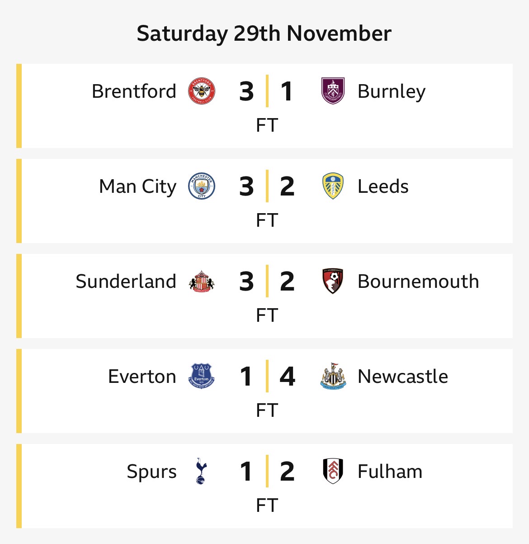Screen dimensions: 529x544
Task: Select the Everton club crest
Action: tap(202, 376)
